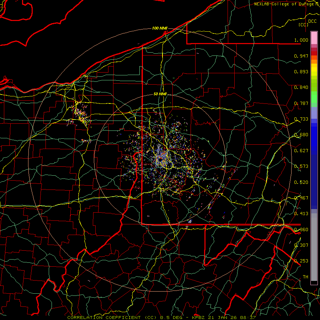This screenshot has width=320, height=320.
Task: Pick the pink top segment of color bar
Action: pyautogui.click(x=314, y=38)
